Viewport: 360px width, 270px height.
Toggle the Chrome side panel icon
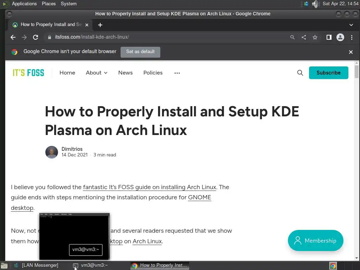click(329, 37)
